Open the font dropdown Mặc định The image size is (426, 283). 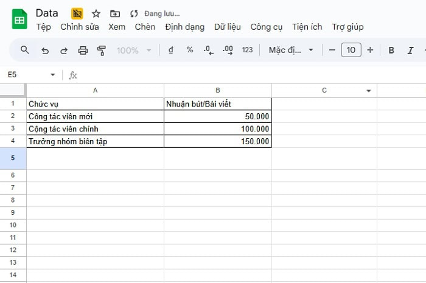[x=292, y=50]
